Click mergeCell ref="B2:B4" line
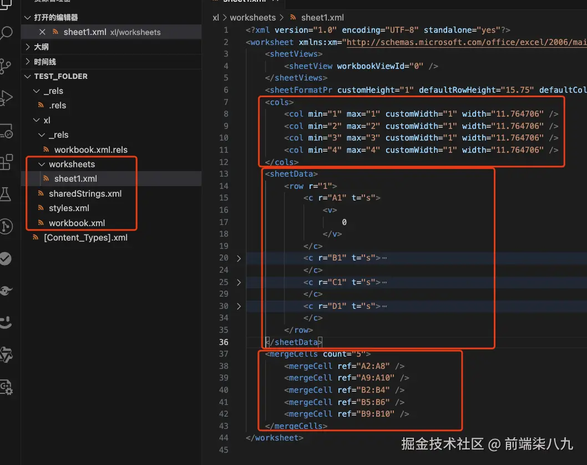This screenshot has width=587, height=465. pos(344,390)
